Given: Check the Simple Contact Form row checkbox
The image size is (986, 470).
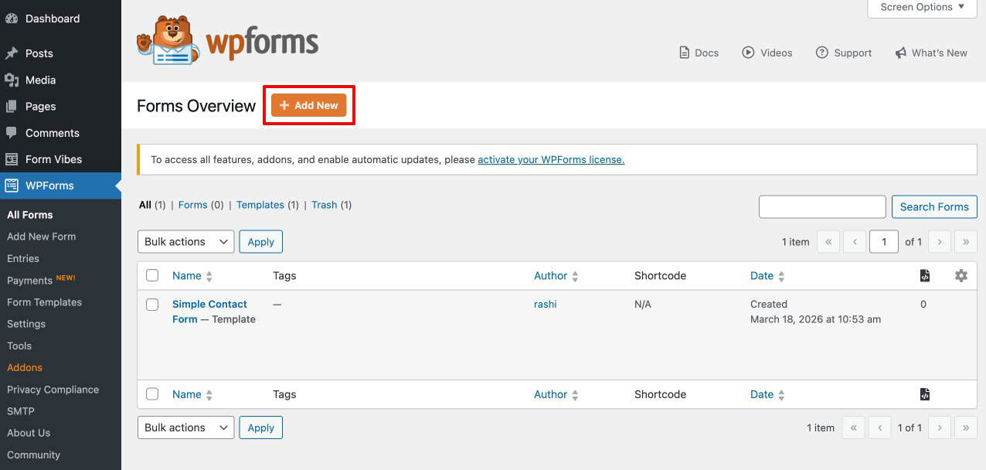Looking at the screenshot, I should tap(152, 305).
